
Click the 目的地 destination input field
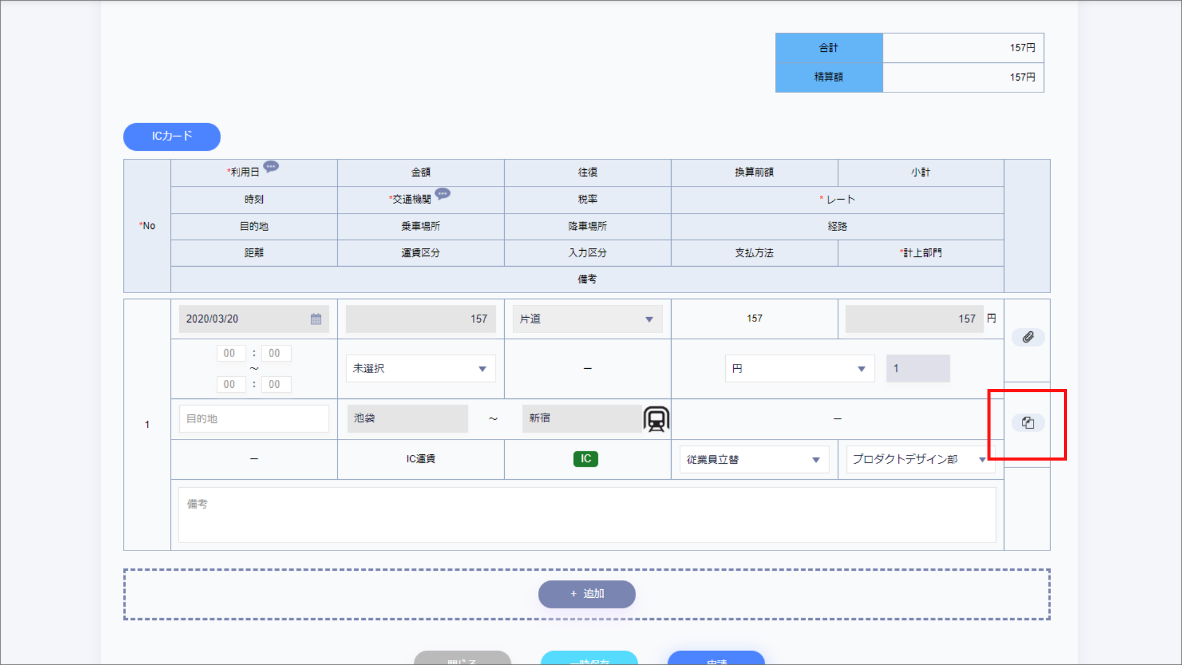coord(254,419)
